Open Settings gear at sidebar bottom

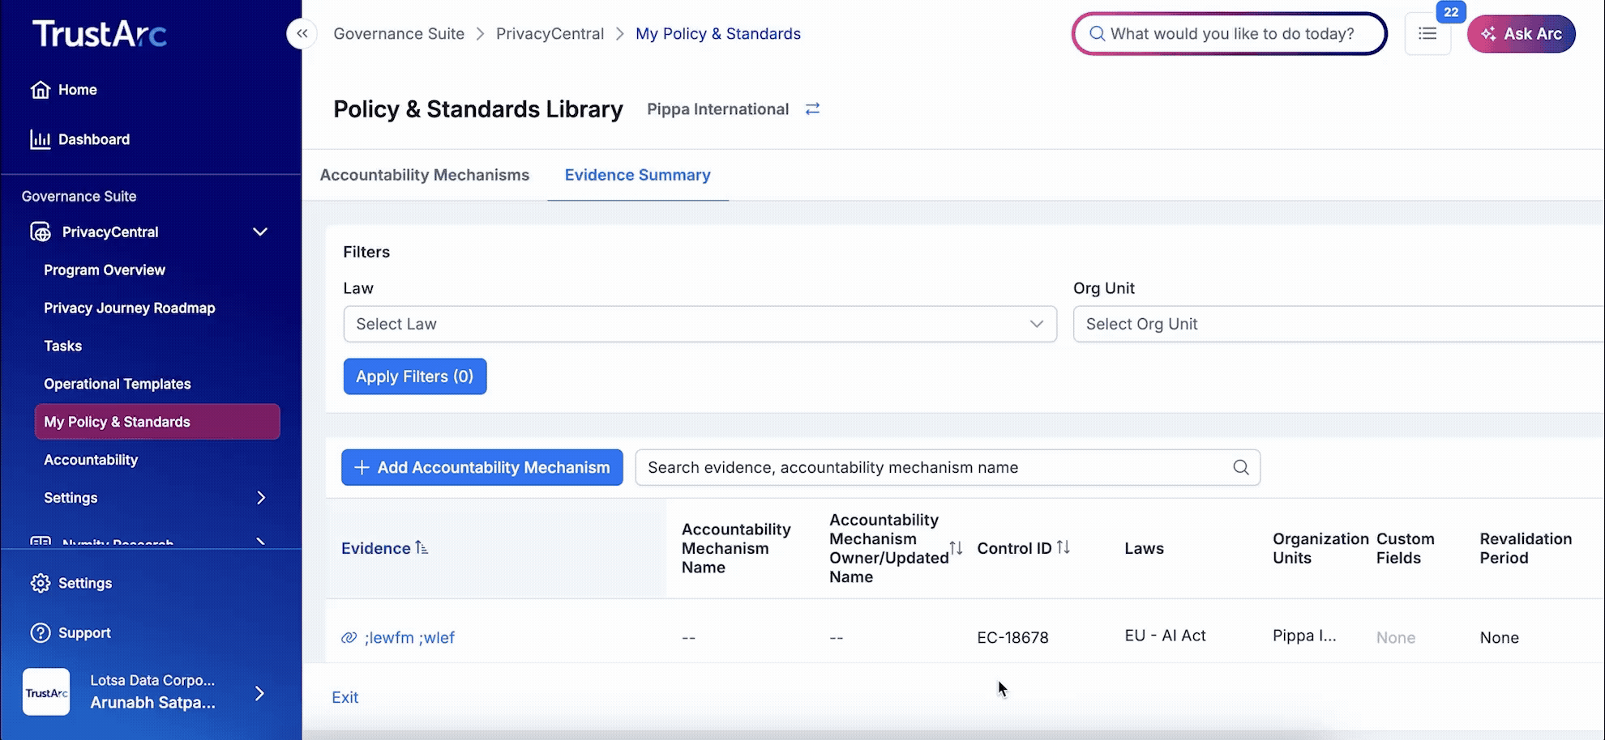click(41, 583)
